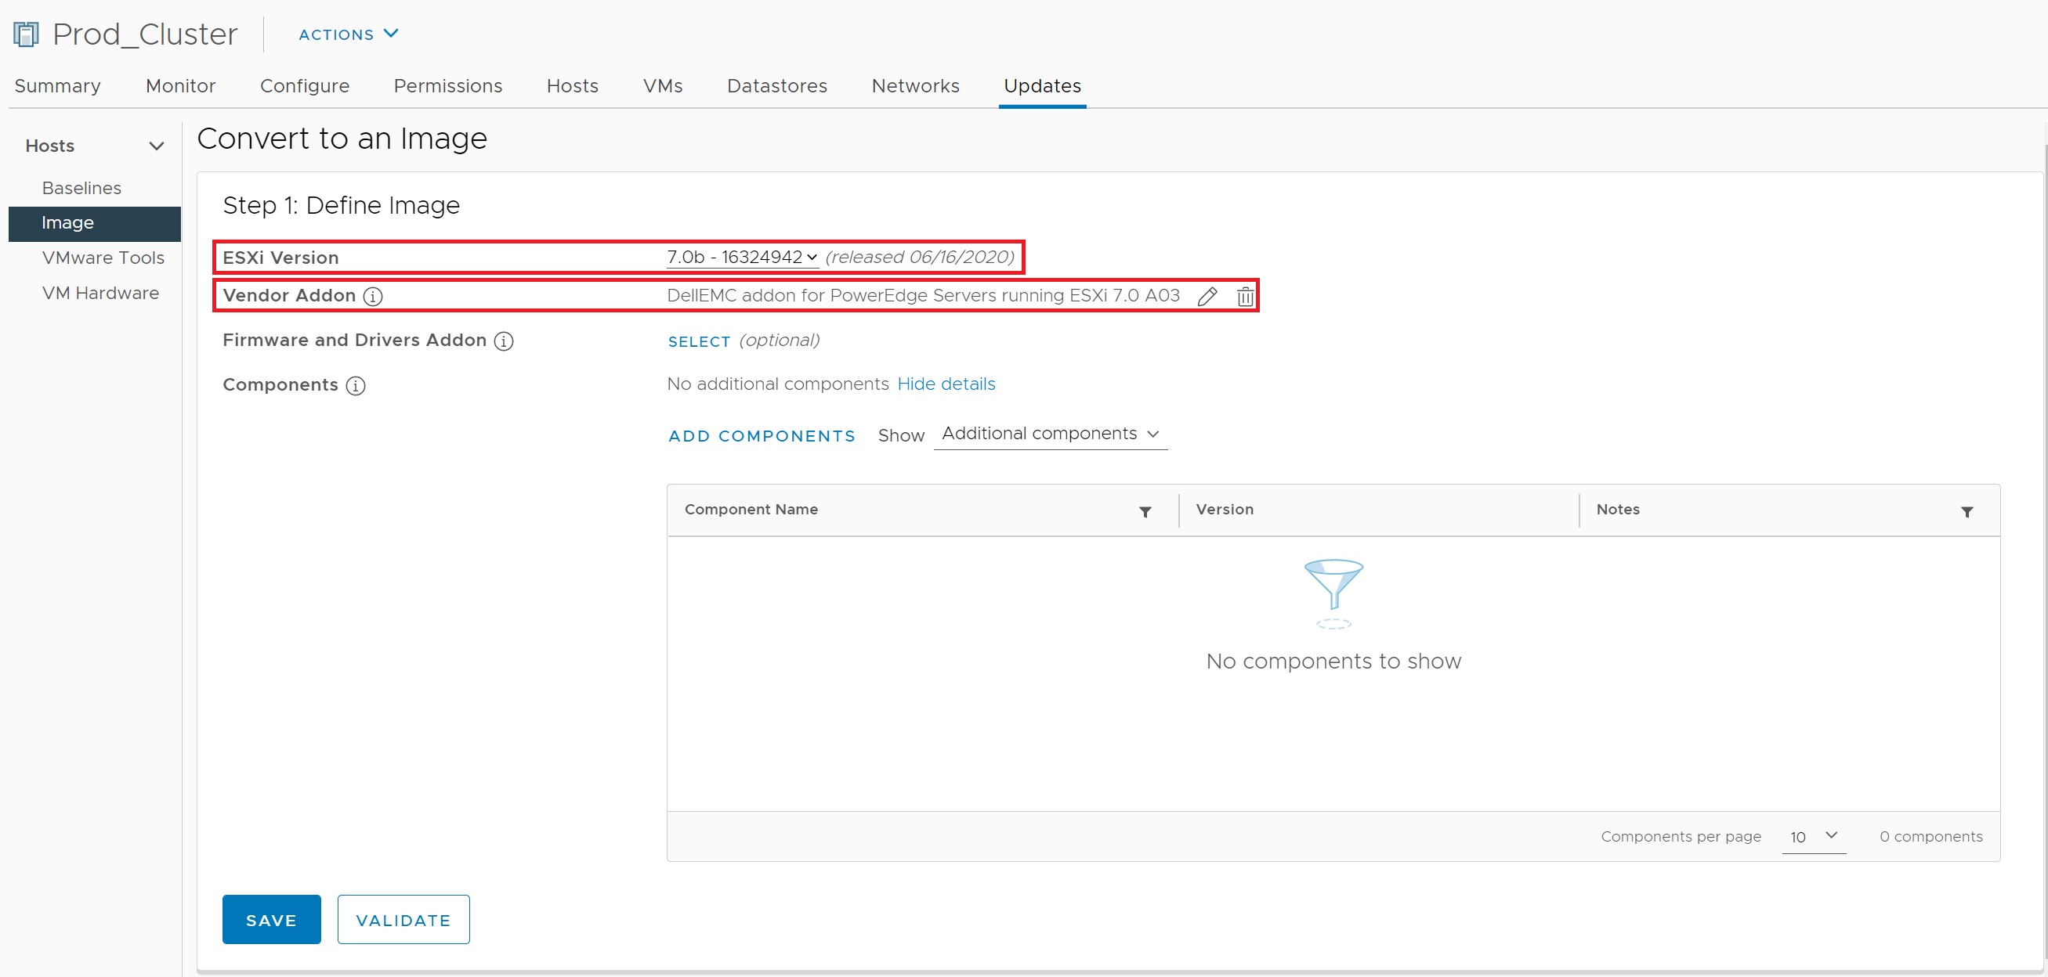Viewport: 2048px width, 977px height.
Task: Open the ESXi Version dropdown
Action: 742,258
